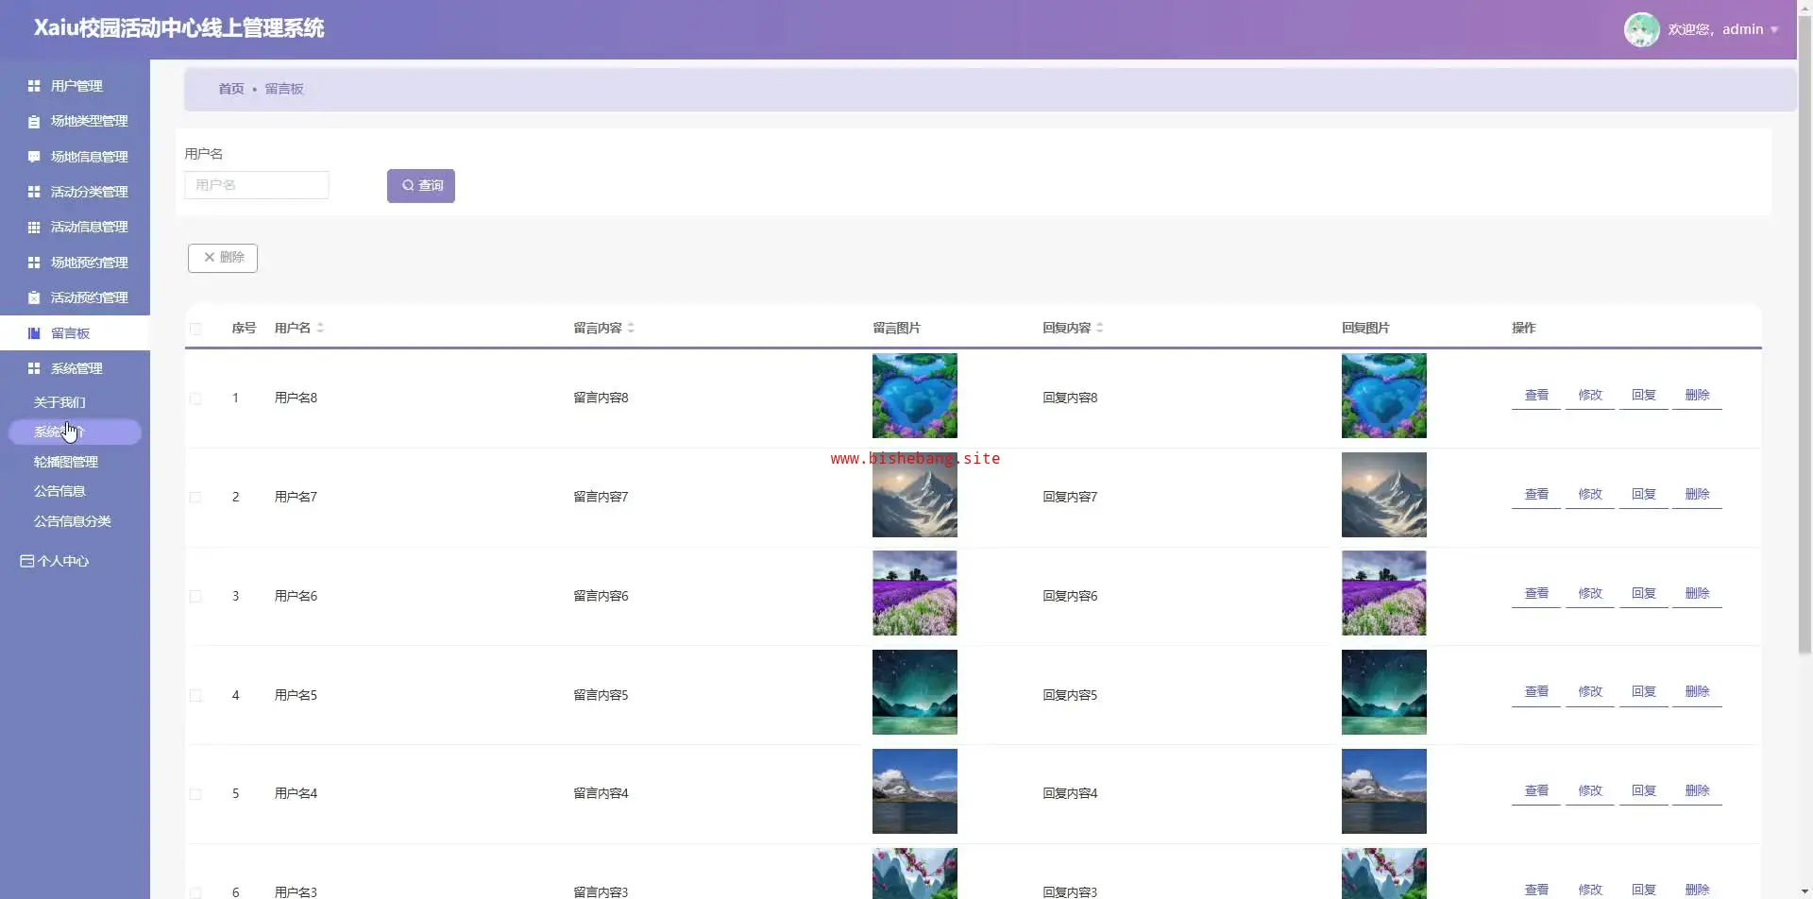Click the 用户名 search input field
The height and width of the screenshot is (899, 1813).
(257, 186)
